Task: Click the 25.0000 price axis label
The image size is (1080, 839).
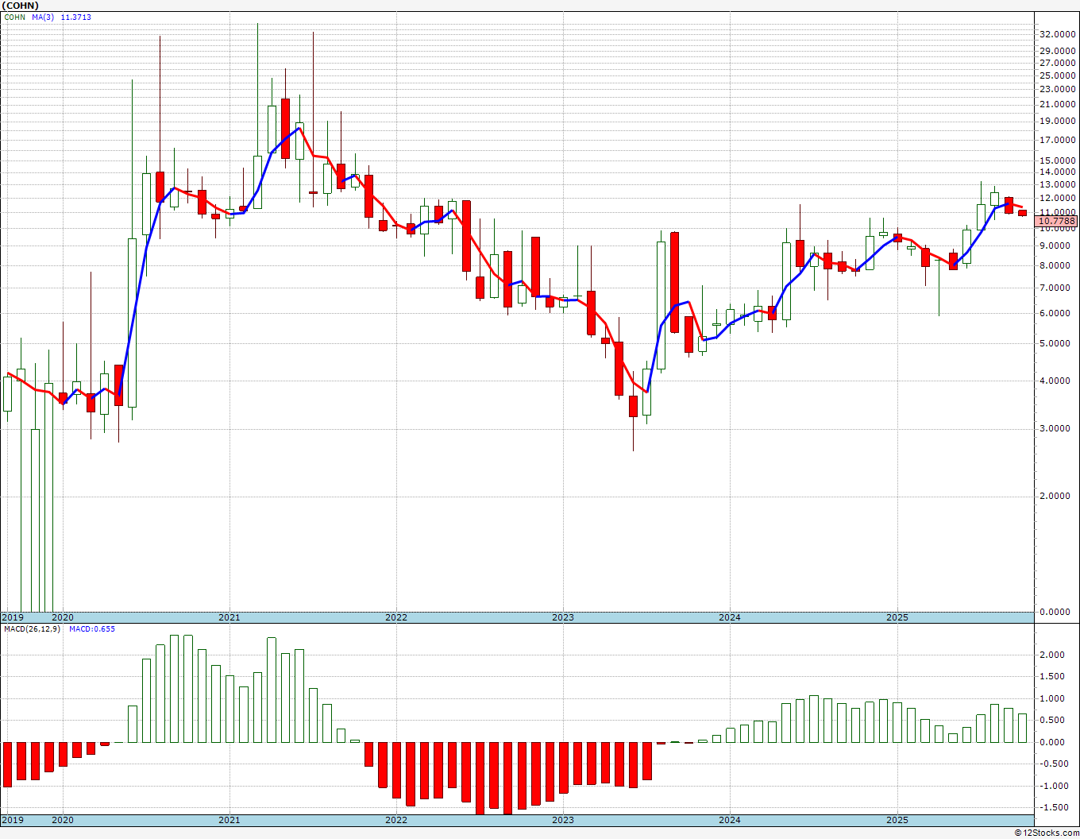Action: 1058,75
